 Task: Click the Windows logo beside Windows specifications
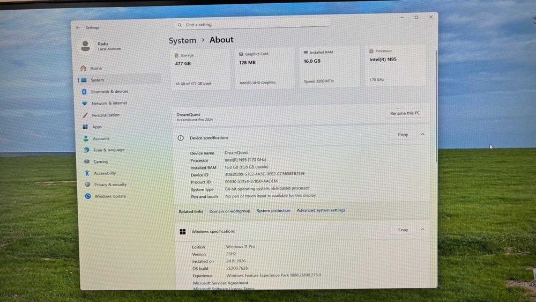[x=183, y=232]
